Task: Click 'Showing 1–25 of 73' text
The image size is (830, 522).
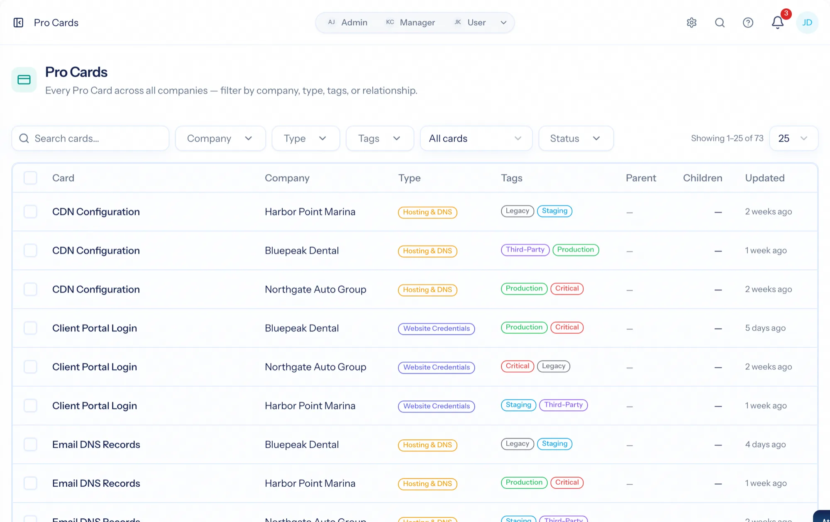Action: pyautogui.click(x=727, y=138)
